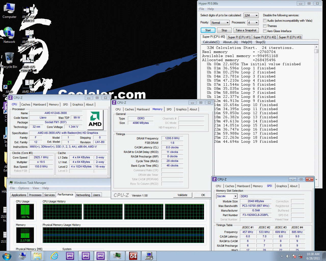Image resolution: width=326 pixels, height=261 pixels.
Task: Launch Internet Explorer from taskbar
Action: (54, 256)
